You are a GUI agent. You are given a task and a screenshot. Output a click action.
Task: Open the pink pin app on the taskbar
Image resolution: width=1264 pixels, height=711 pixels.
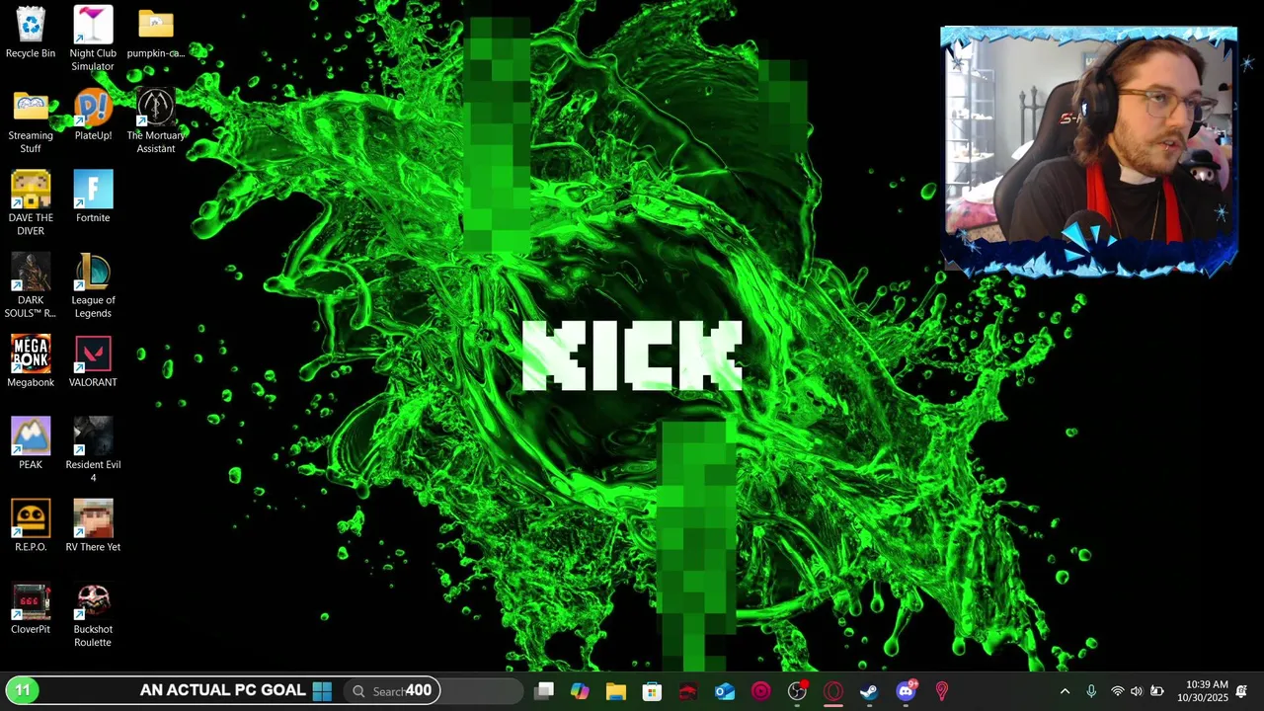pos(942,691)
